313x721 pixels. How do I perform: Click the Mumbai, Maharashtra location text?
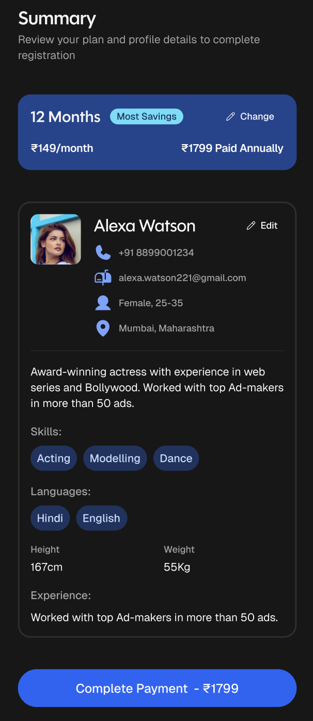[x=166, y=328]
